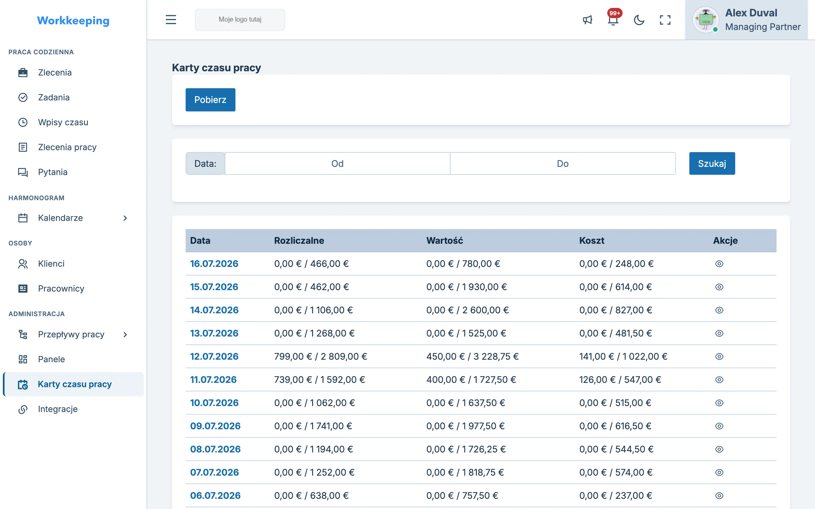Click the Szukaj search button
815x509 pixels.
click(712, 164)
